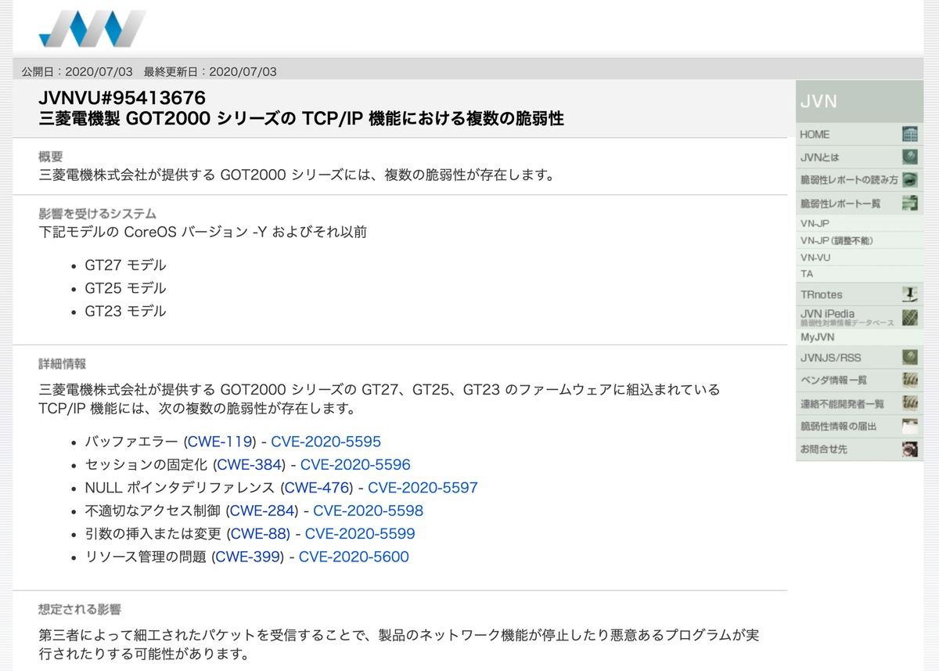Click the GT23 モデル list item
Image resolution: width=939 pixels, height=671 pixels.
pyautogui.click(x=125, y=311)
